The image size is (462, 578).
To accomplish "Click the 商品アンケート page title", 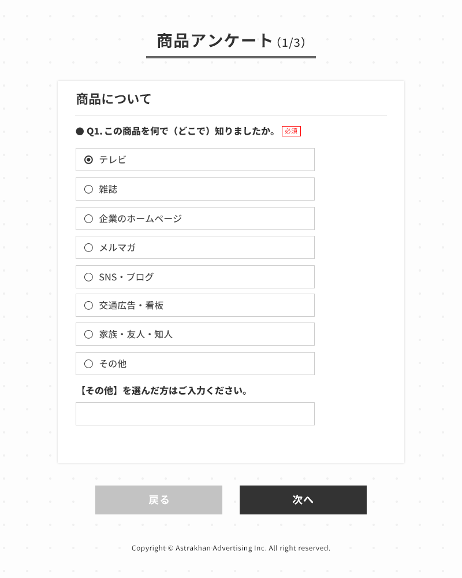I will click(215, 41).
